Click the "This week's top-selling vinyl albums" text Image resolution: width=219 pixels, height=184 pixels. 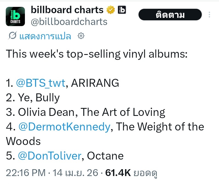pyautogui.click(x=96, y=54)
